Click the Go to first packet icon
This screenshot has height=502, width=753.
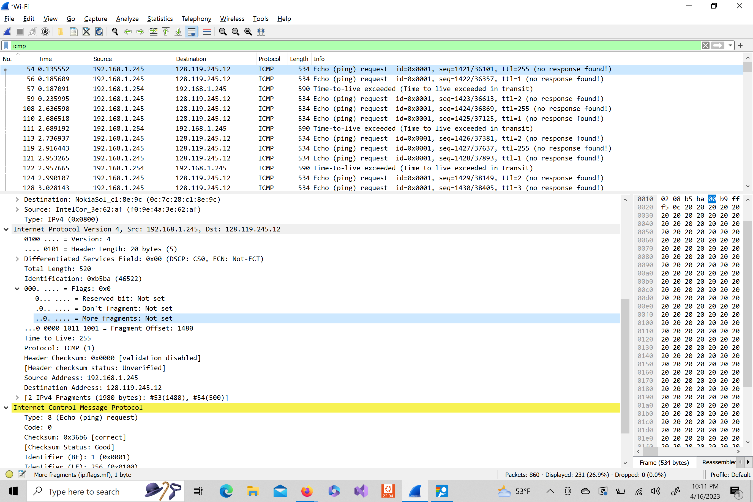point(165,31)
